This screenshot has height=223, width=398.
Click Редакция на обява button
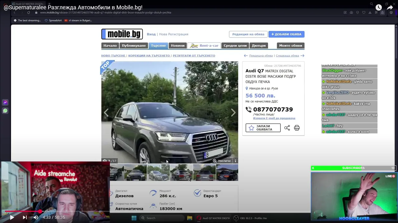[x=248, y=34]
